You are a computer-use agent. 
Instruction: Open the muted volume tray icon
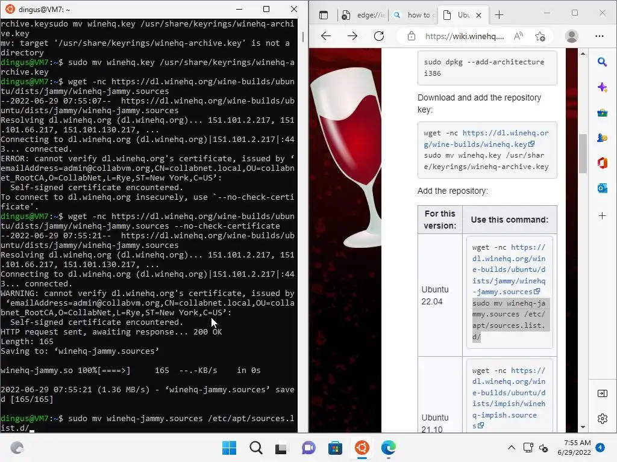543,448
